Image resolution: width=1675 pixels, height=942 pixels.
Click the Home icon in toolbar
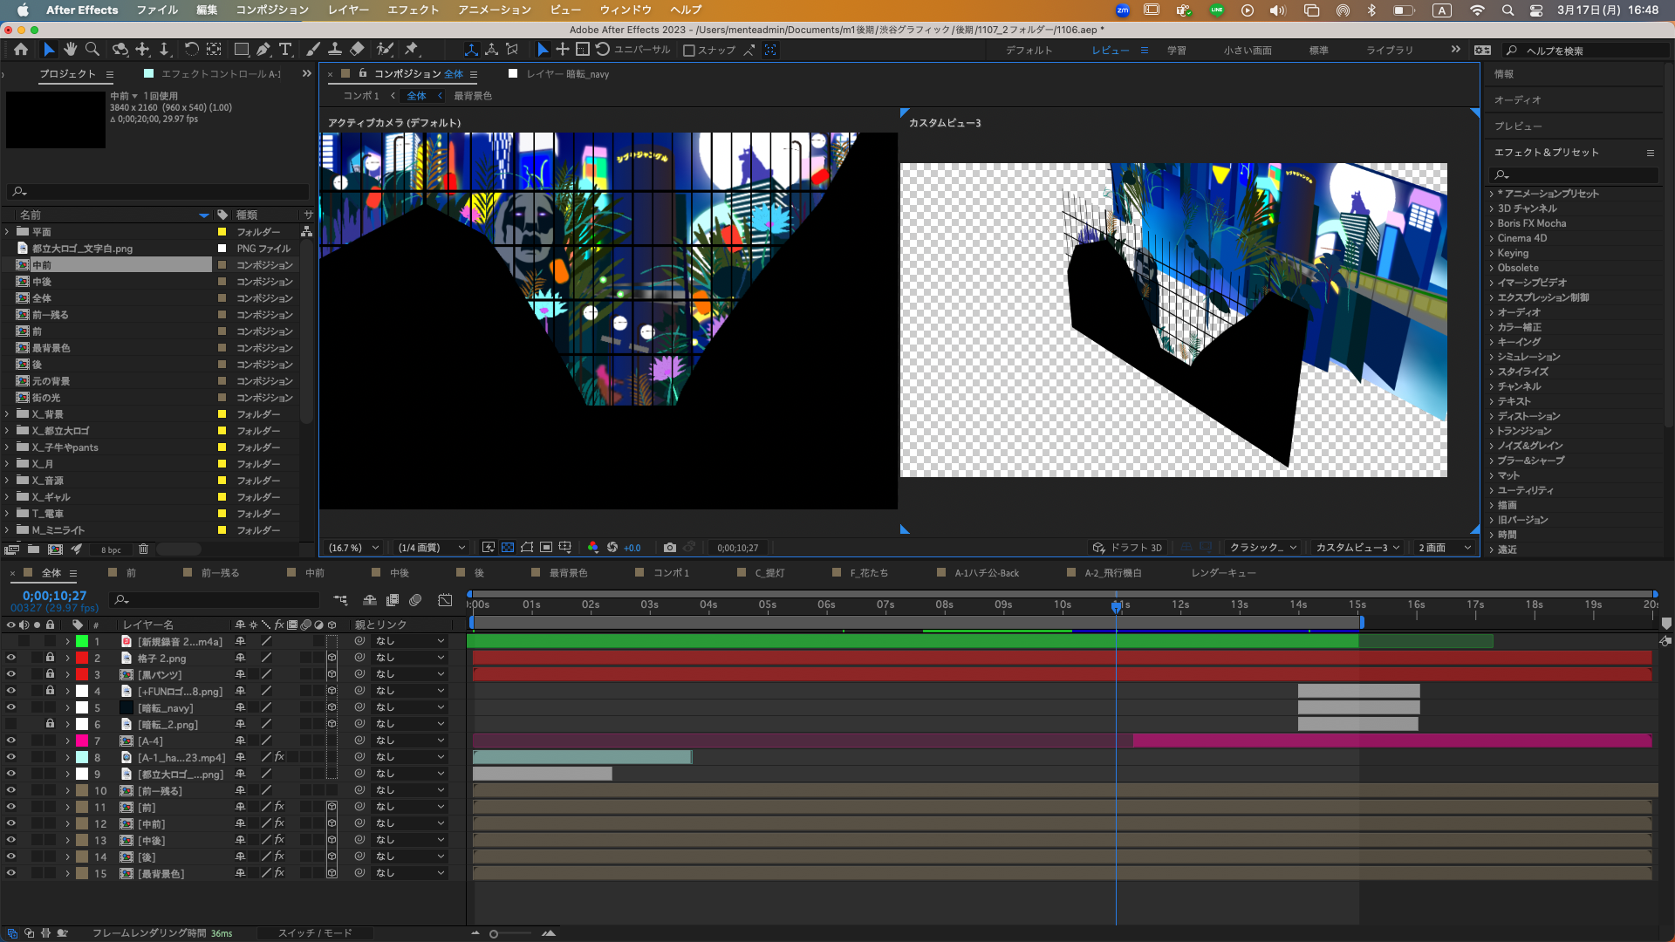[21, 50]
